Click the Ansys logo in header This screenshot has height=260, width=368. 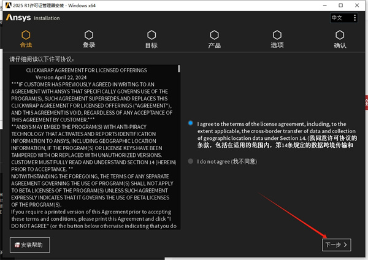click(x=18, y=18)
